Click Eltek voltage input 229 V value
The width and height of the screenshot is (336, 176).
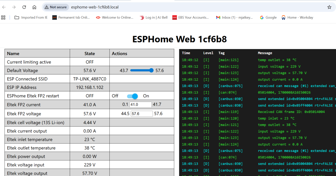(90, 165)
